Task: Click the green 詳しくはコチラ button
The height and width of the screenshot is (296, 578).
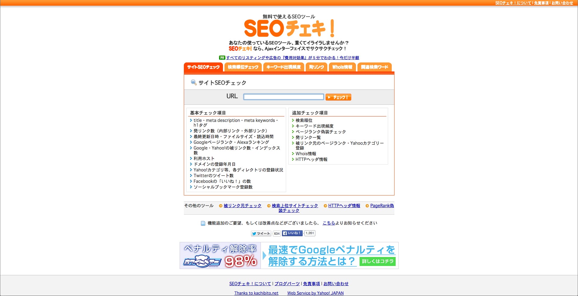Action: point(378,261)
